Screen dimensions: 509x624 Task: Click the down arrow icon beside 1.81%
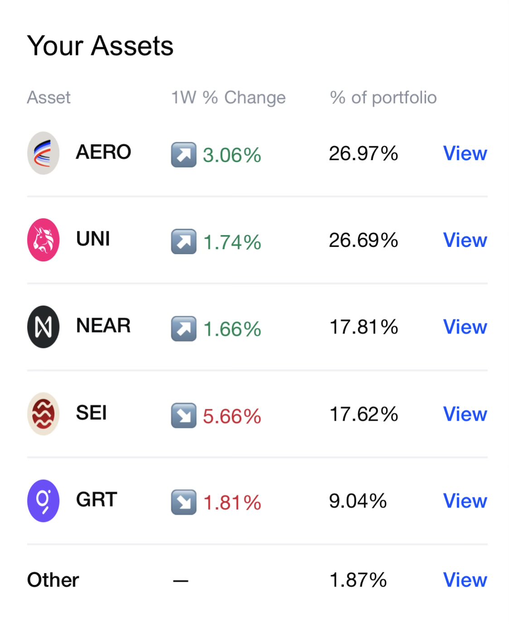tap(184, 502)
